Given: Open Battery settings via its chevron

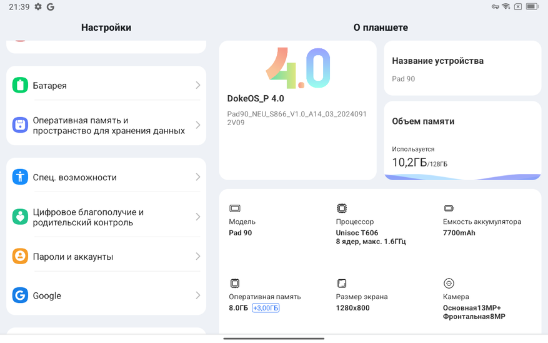Looking at the screenshot, I should point(197,85).
